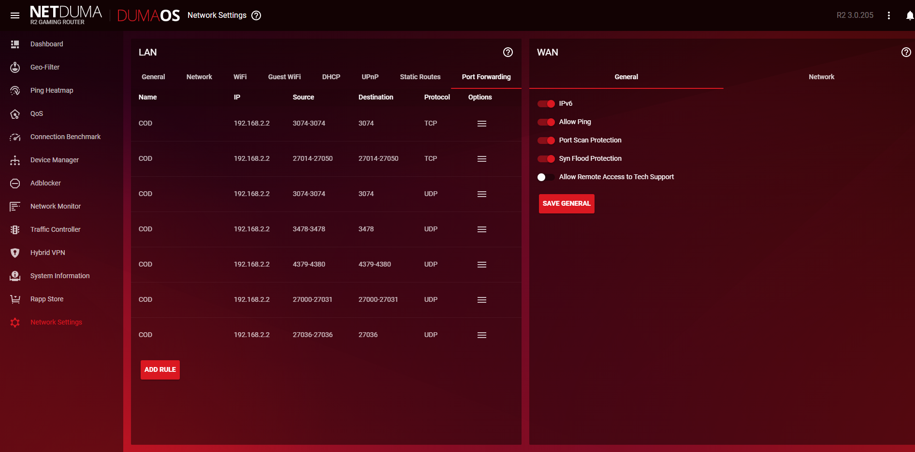Open options menu for 27014-27050 rule
Viewport: 915px width, 452px height.
coord(481,159)
